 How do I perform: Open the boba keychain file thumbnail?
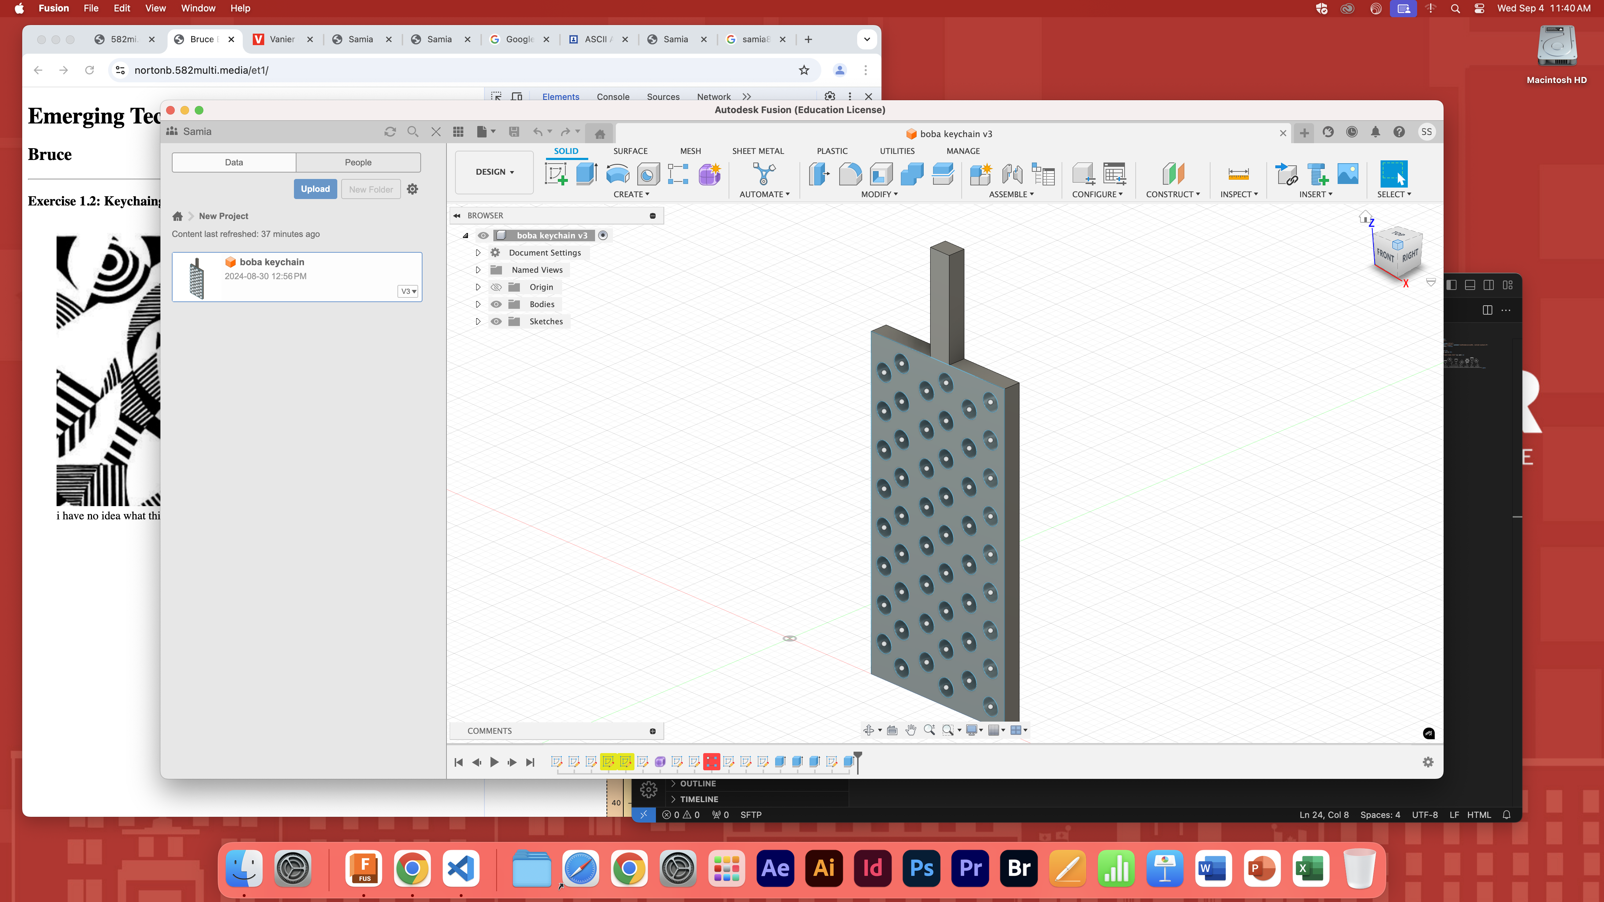coord(197,278)
